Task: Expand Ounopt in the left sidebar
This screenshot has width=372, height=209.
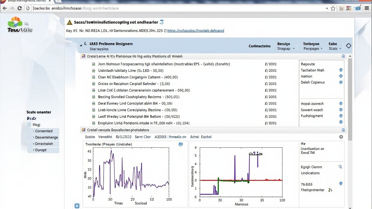Action: 44,150
